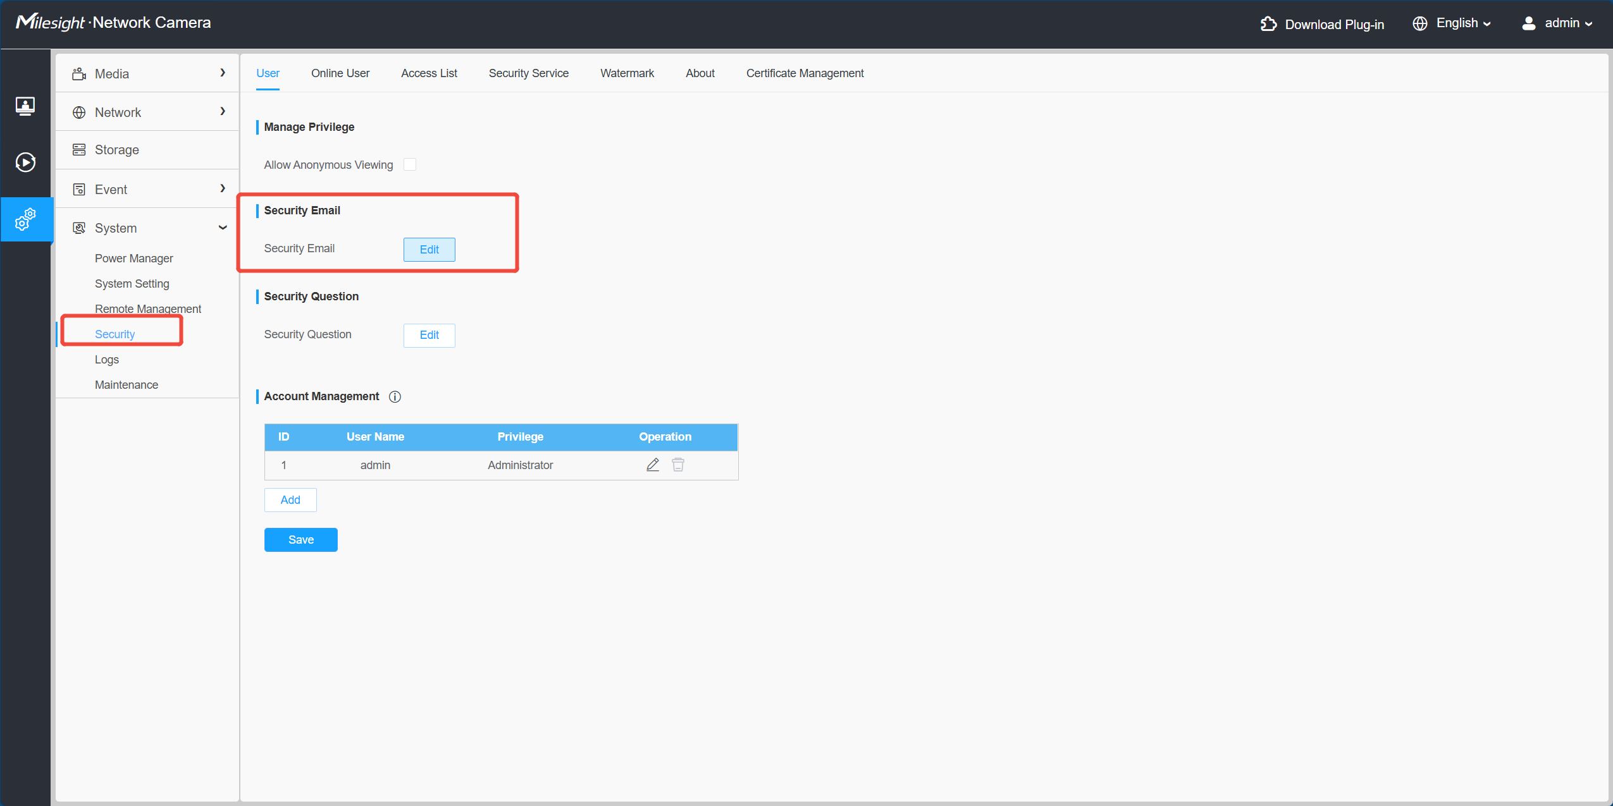The height and width of the screenshot is (806, 1613).
Task: Click the Media camera icon
Action: pos(79,73)
